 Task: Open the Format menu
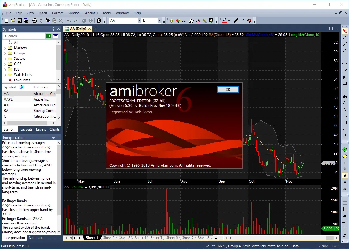coord(58,13)
